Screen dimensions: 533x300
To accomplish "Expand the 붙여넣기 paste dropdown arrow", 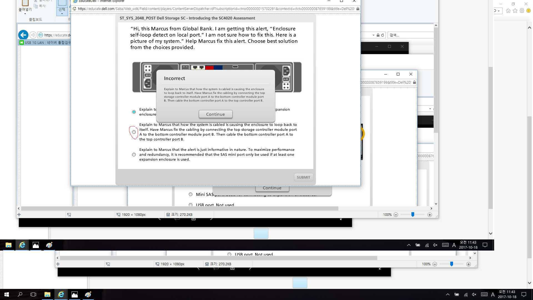I will click(25, 14).
